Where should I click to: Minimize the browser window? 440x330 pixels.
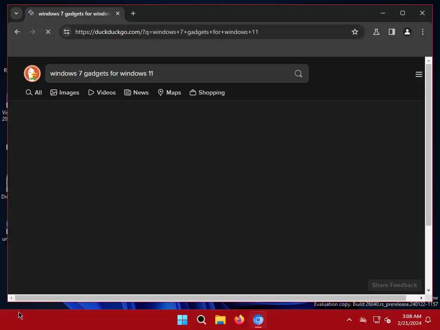383,13
